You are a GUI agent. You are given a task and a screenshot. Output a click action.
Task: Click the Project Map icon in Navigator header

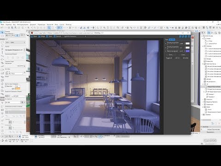coord(209,33)
